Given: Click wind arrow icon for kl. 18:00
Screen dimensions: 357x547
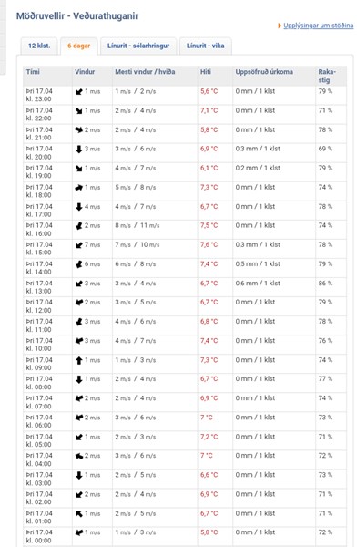Looking at the screenshot, I should tap(79, 188).
